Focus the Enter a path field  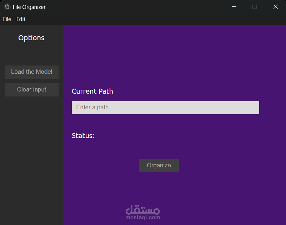165,108
